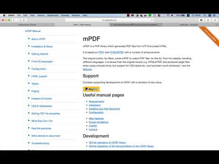Expand the CSS & Stylesheets arrow

29,106
